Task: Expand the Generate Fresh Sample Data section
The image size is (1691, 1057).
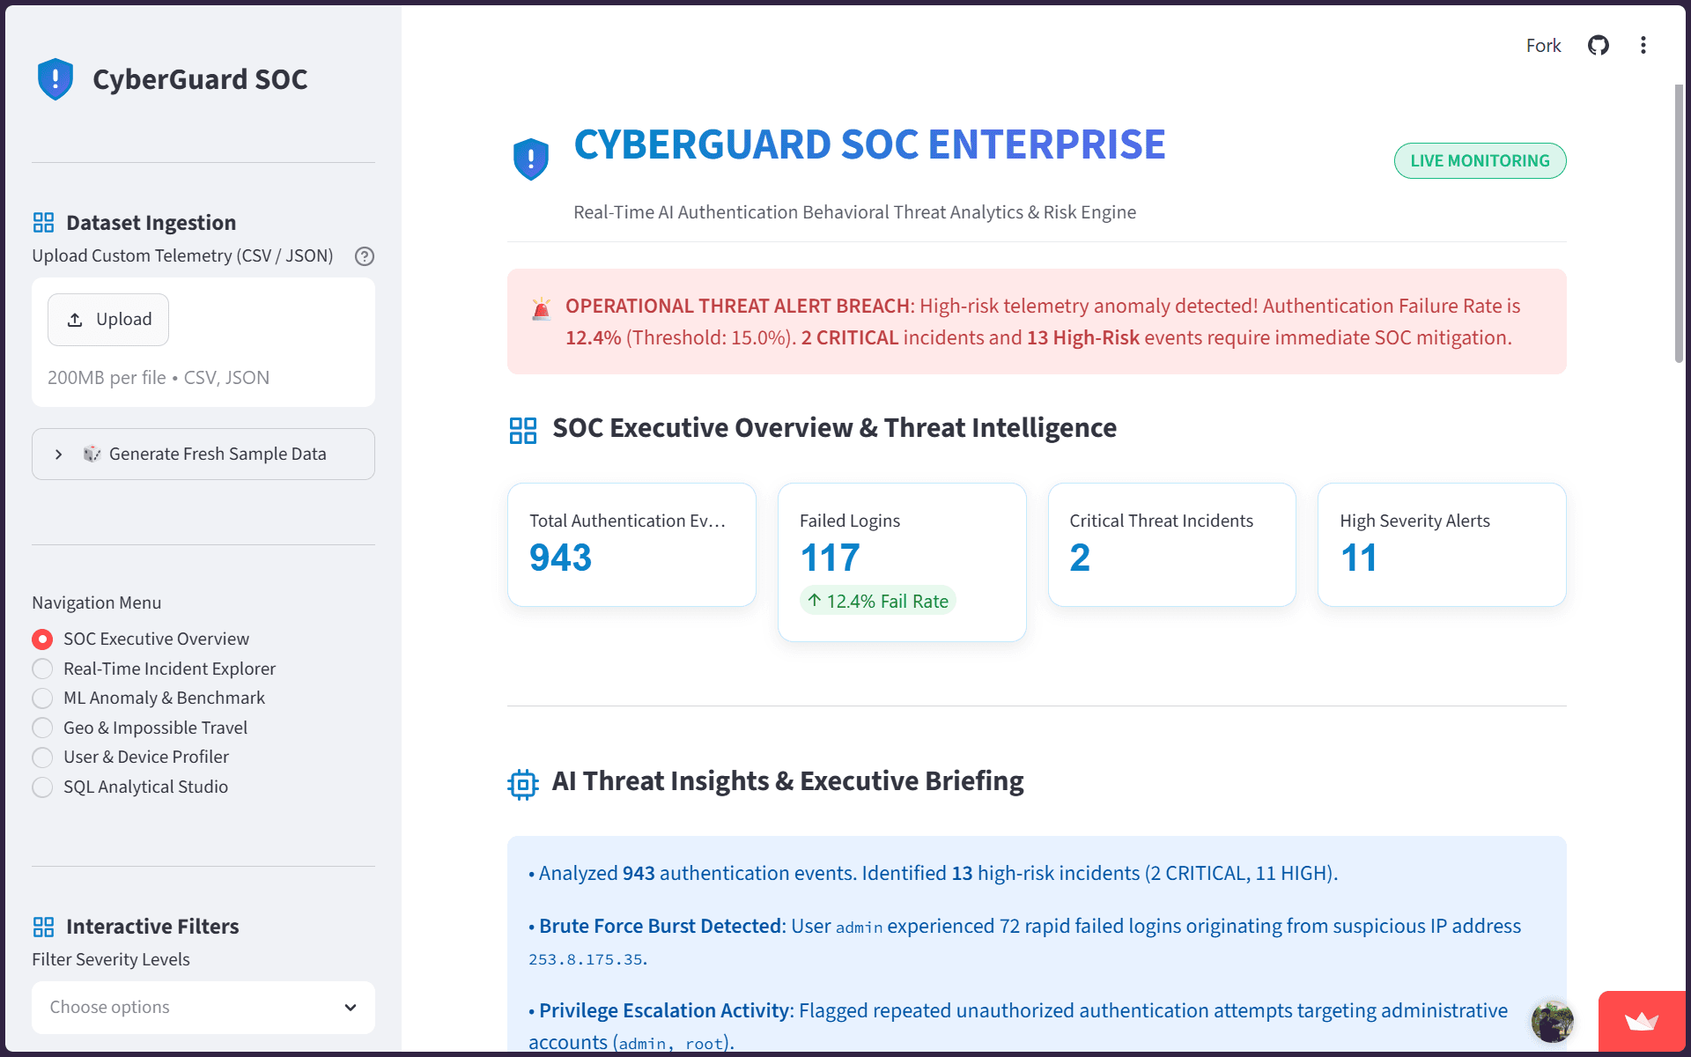Action: [x=203, y=454]
